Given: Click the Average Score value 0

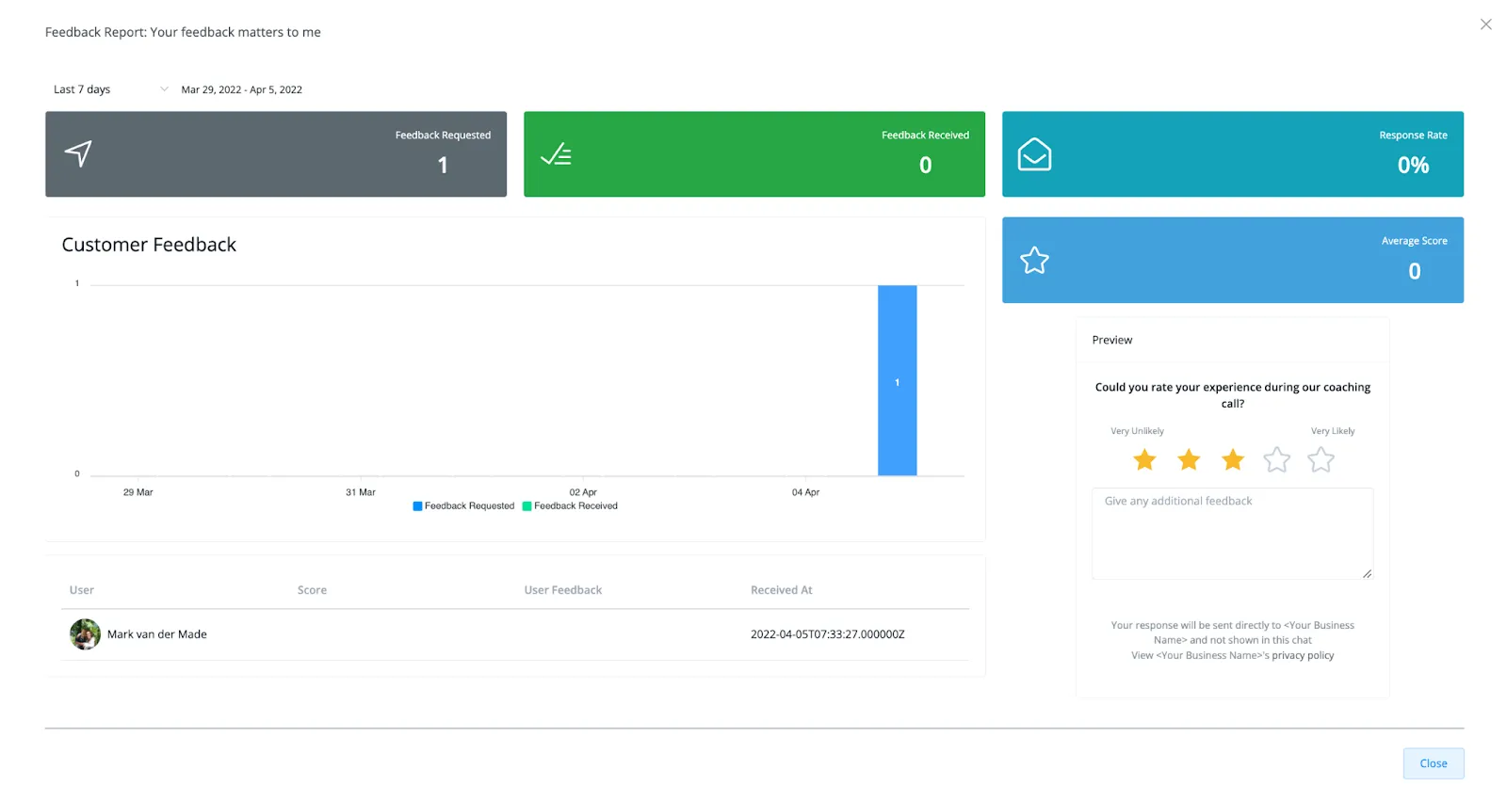Looking at the screenshot, I should [x=1414, y=271].
